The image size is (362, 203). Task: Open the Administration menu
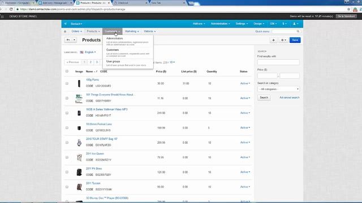(220, 24)
